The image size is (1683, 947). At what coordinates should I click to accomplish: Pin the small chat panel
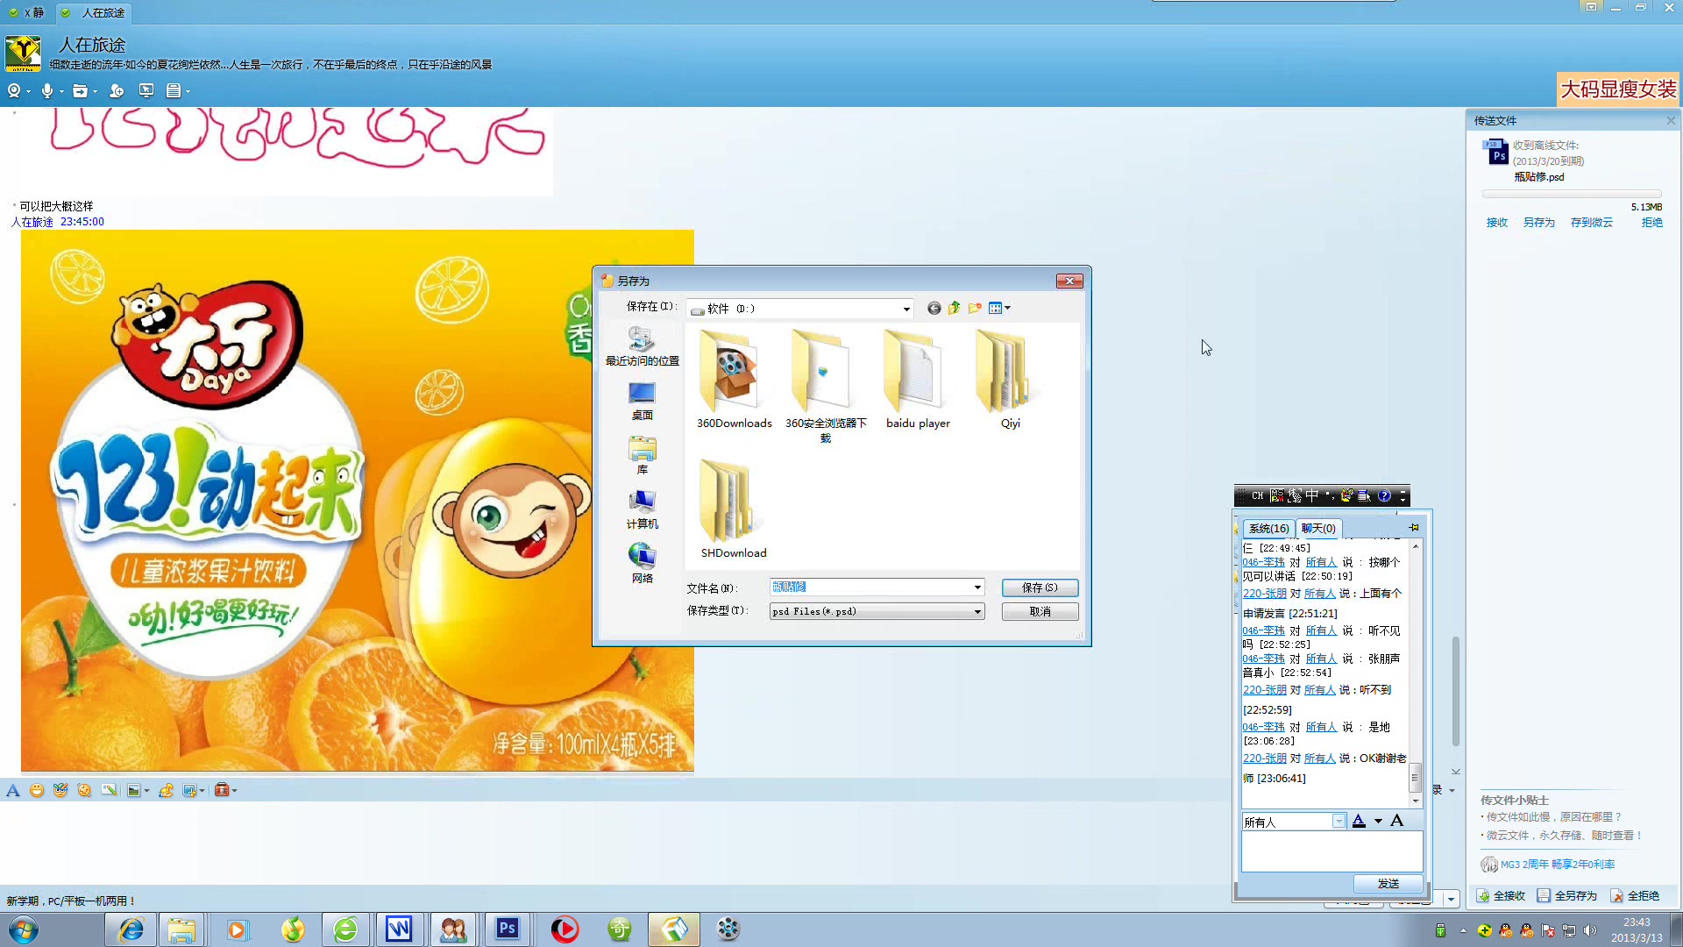point(1414,528)
